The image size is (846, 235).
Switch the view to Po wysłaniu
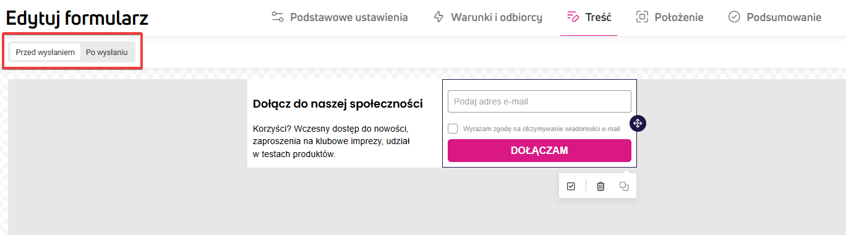coord(106,52)
